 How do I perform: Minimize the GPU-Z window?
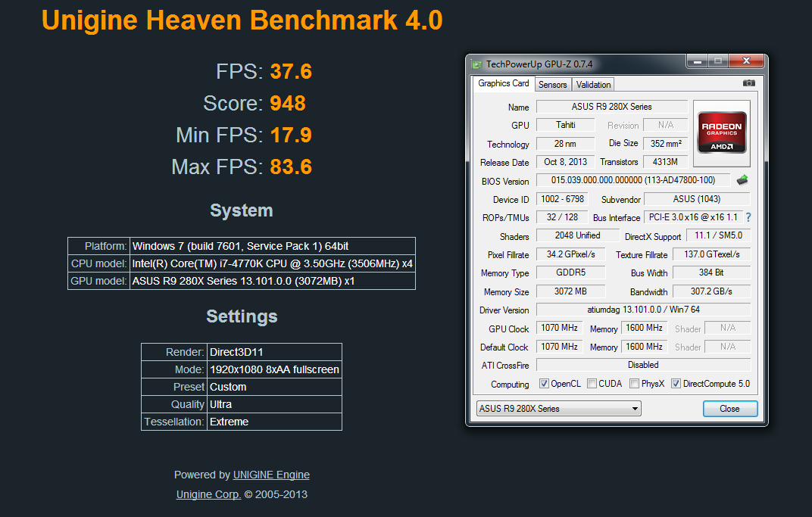[x=698, y=61]
